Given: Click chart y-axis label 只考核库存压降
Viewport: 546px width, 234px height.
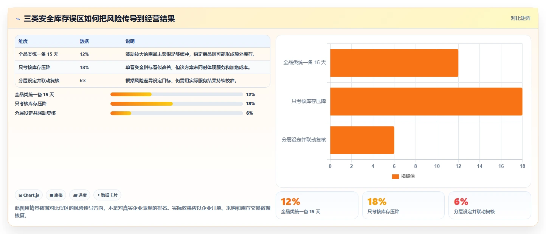Looking at the screenshot, I should click(x=309, y=101).
